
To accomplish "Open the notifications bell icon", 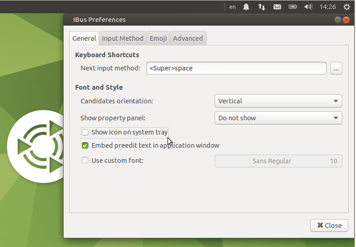I will (x=246, y=7).
